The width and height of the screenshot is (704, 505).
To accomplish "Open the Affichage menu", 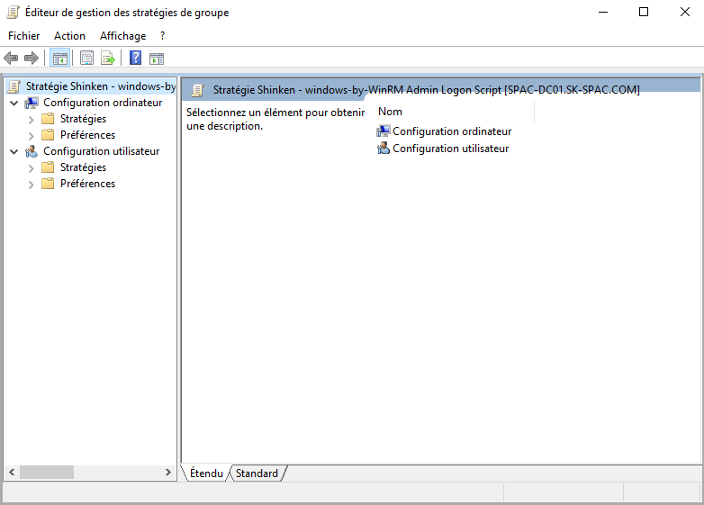I will tap(122, 36).
